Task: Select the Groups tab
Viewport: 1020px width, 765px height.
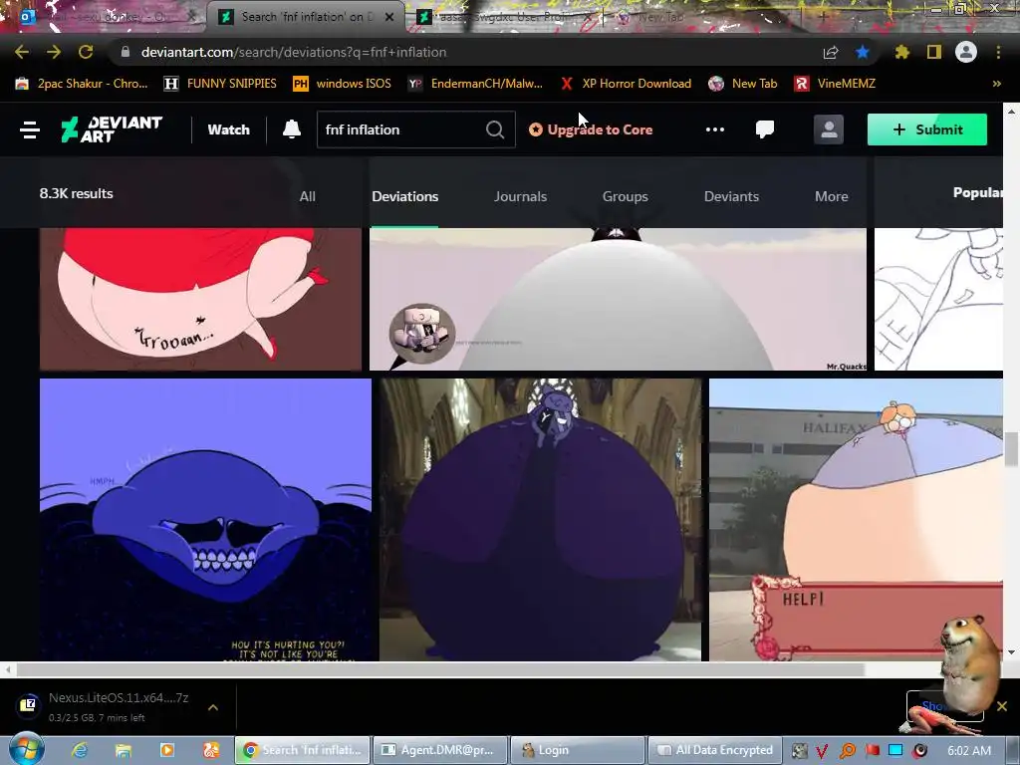Action: [626, 196]
